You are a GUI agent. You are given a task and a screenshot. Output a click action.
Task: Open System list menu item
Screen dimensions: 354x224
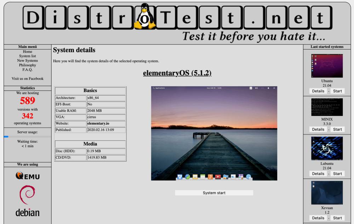click(x=28, y=56)
